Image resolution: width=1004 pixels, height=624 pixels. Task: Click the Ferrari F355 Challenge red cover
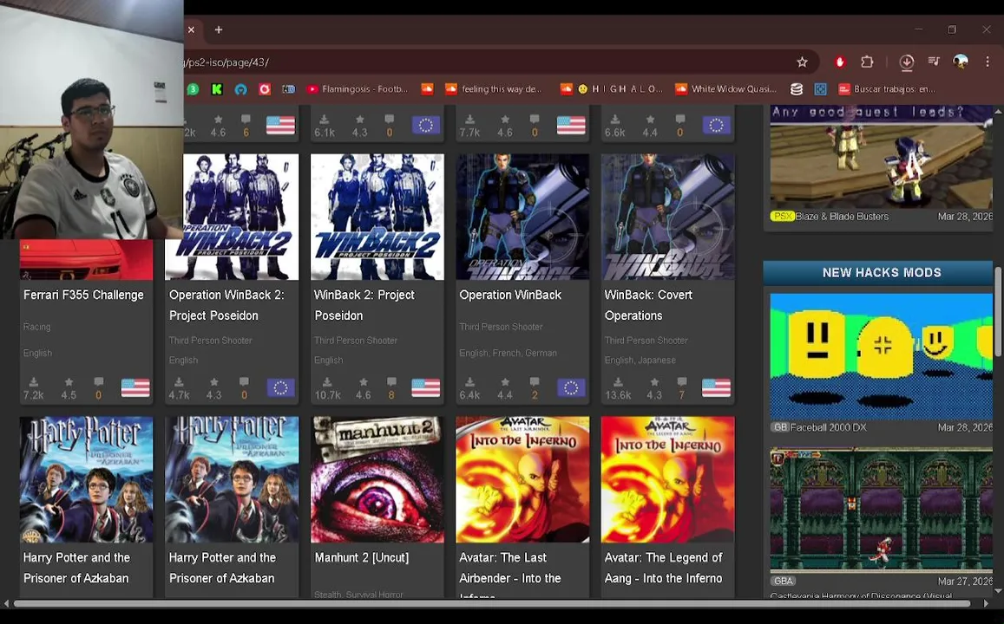coord(87,260)
